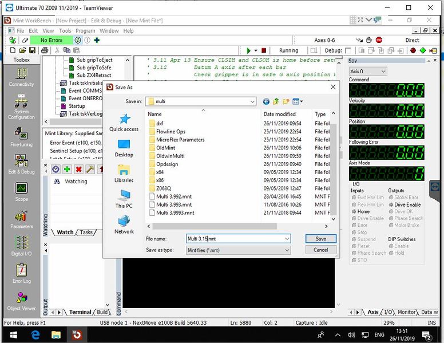Go back using Save As back arrow
The height and width of the screenshot is (343, 444).
[x=266, y=101]
